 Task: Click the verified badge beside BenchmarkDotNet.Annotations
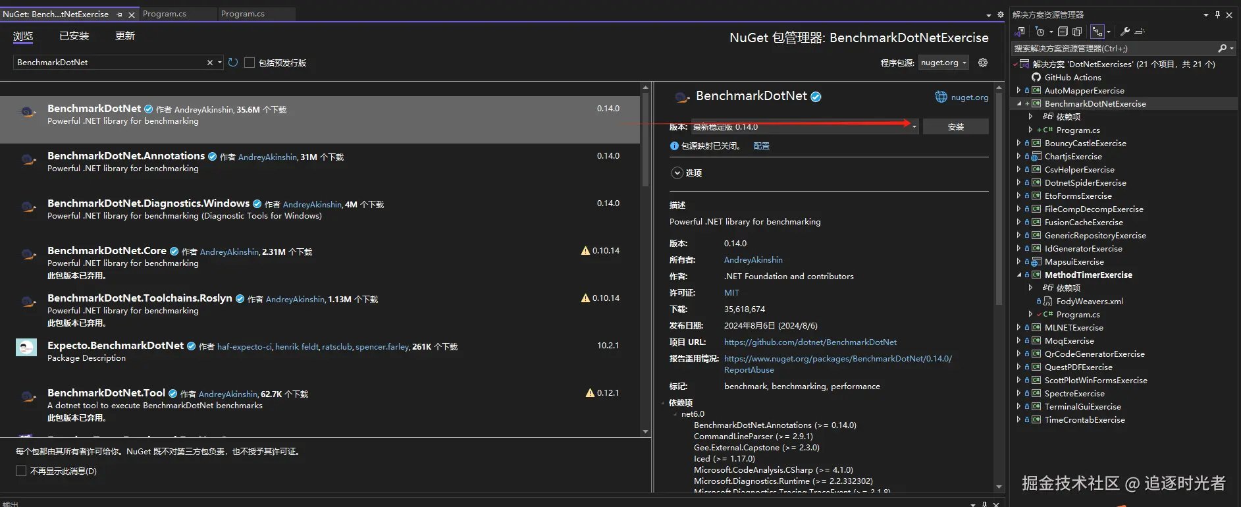point(213,157)
